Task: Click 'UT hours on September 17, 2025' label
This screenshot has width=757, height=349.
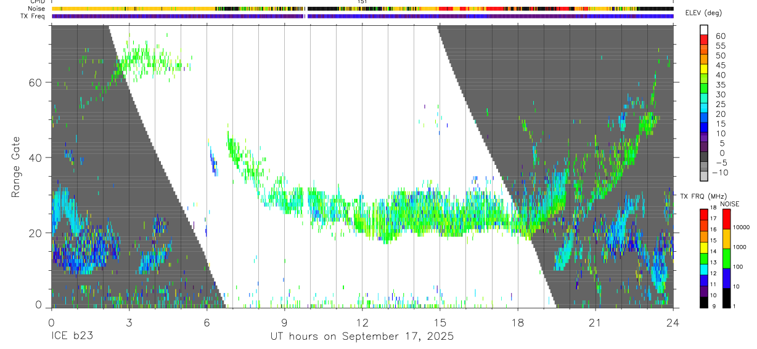Action: pyautogui.click(x=362, y=337)
